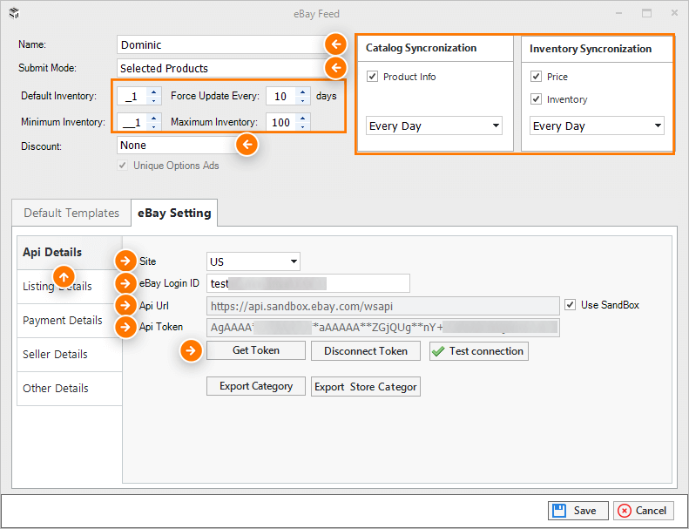Viewport: 689px width, 529px height.
Task: Click the Discount label
Action: pos(41,146)
